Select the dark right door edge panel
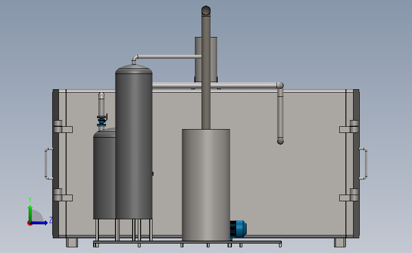 coord(356,164)
